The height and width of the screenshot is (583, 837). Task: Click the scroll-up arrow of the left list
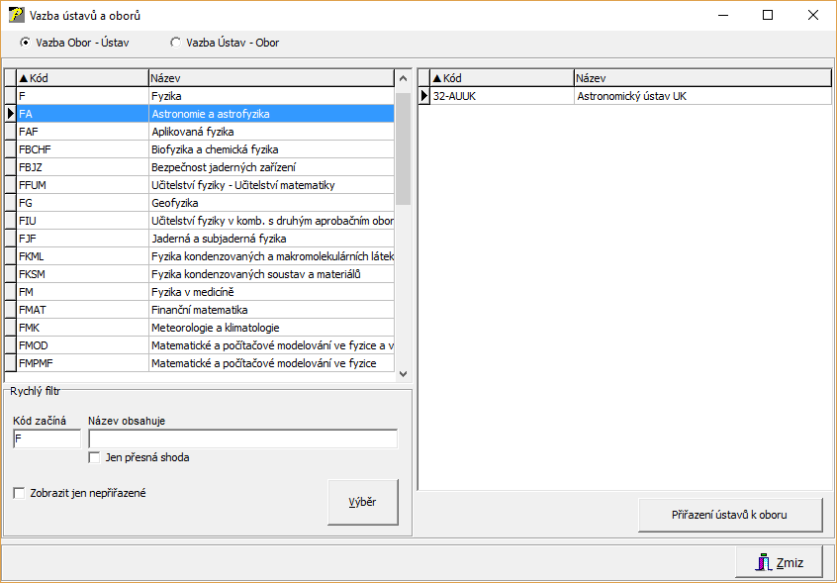(403, 79)
